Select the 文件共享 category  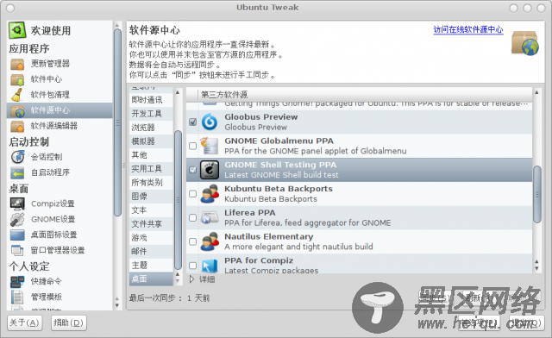151,224
